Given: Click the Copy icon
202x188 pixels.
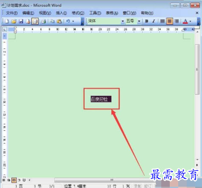Looking at the screenshot, I should pos(52,21).
